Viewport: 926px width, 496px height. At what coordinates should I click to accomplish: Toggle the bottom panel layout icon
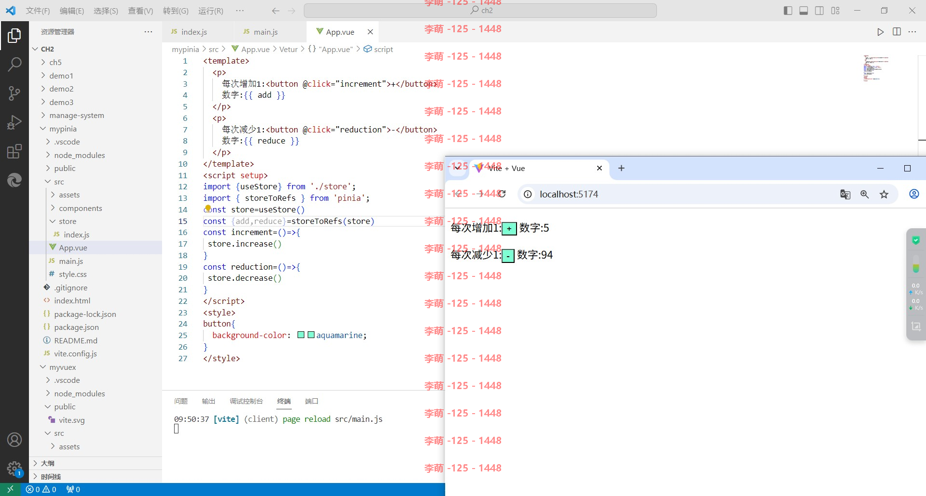[803, 11]
